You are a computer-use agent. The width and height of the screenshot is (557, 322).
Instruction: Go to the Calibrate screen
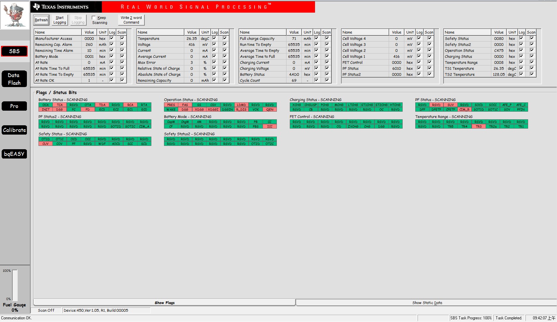(14, 130)
